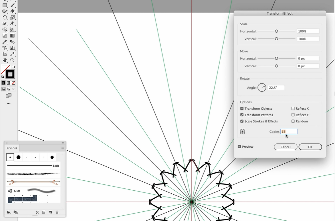Image resolution: width=335 pixels, height=221 pixels.
Task: Click the reference point locator grid
Action: 243,131
